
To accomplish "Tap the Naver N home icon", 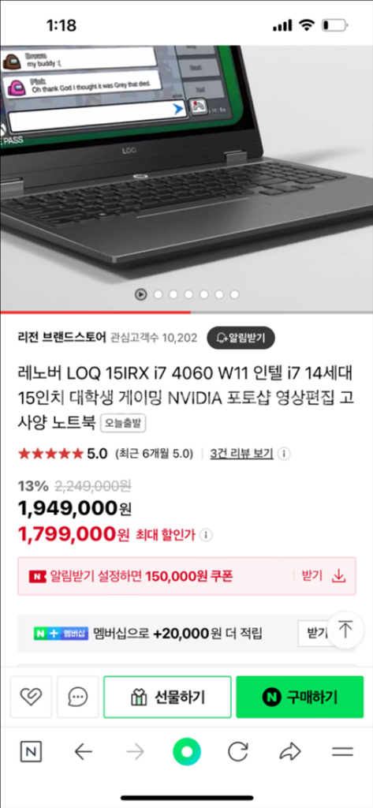I will point(31,752).
